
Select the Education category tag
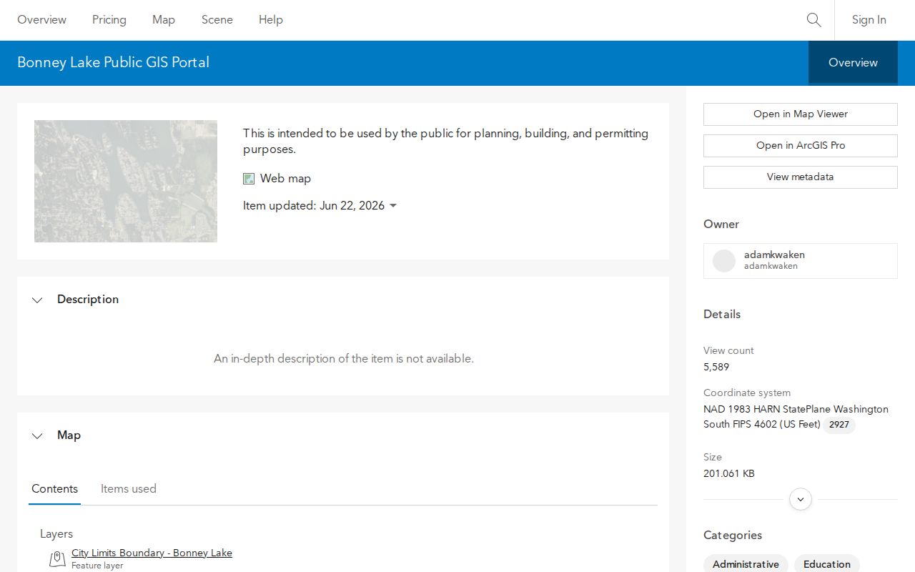pos(827,564)
